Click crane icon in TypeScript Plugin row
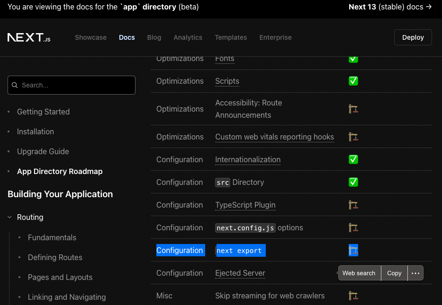This screenshot has width=442, height=305. coord(353,205)
